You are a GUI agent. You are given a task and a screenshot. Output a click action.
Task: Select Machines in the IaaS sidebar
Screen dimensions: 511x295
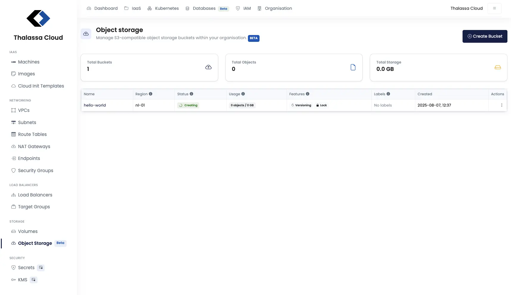point(28,62)
